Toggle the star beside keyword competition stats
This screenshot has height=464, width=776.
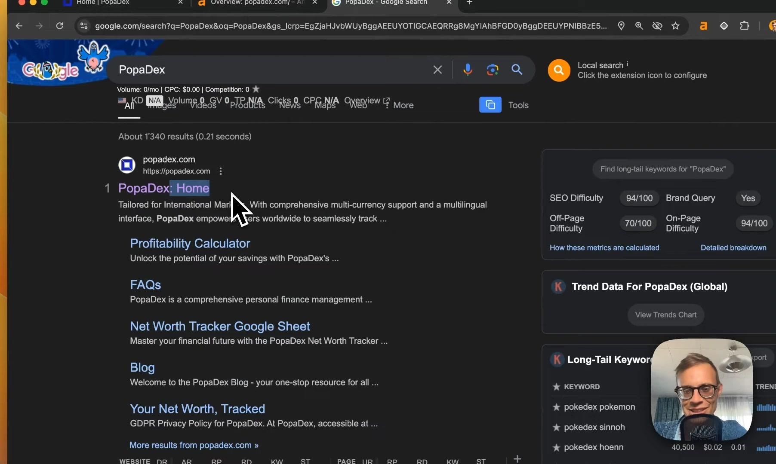(x=256, y=89)
